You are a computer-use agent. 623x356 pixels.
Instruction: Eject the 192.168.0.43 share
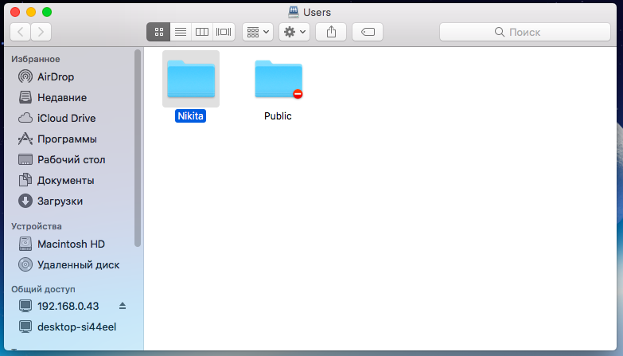coord(123,306)
